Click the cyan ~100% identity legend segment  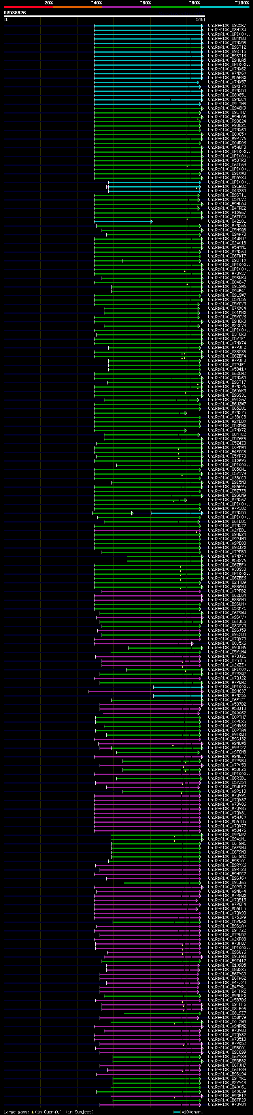click(x=225, y=7)
